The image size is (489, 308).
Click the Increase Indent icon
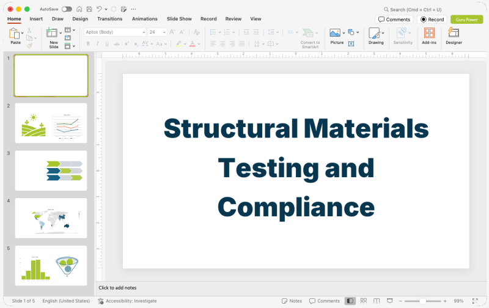(256, 32)
